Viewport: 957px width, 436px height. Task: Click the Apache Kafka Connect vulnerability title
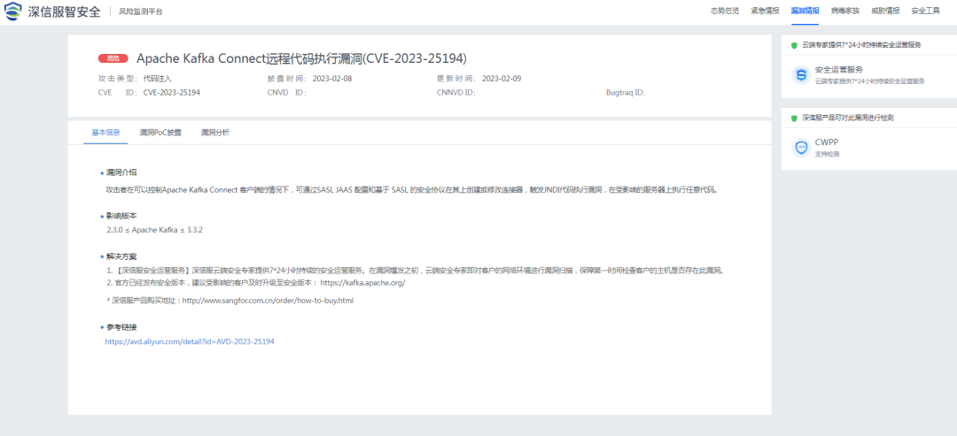click(x=301, y=58)
